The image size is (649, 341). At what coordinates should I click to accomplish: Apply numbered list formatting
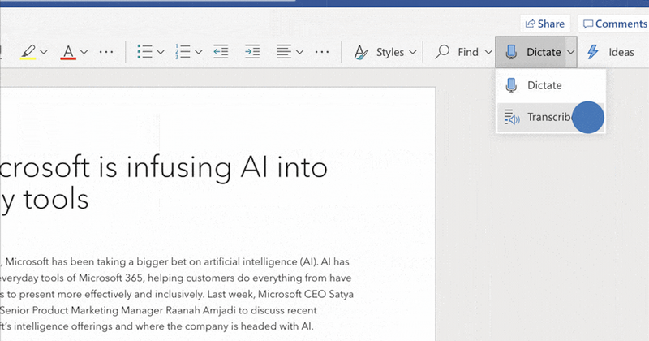click(x=183, y=52)
